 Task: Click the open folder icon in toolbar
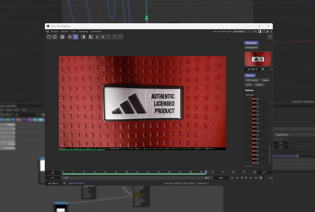(49, 37)
